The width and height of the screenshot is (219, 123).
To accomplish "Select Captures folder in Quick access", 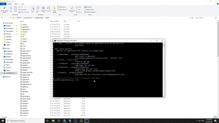I will pos(9,37).
